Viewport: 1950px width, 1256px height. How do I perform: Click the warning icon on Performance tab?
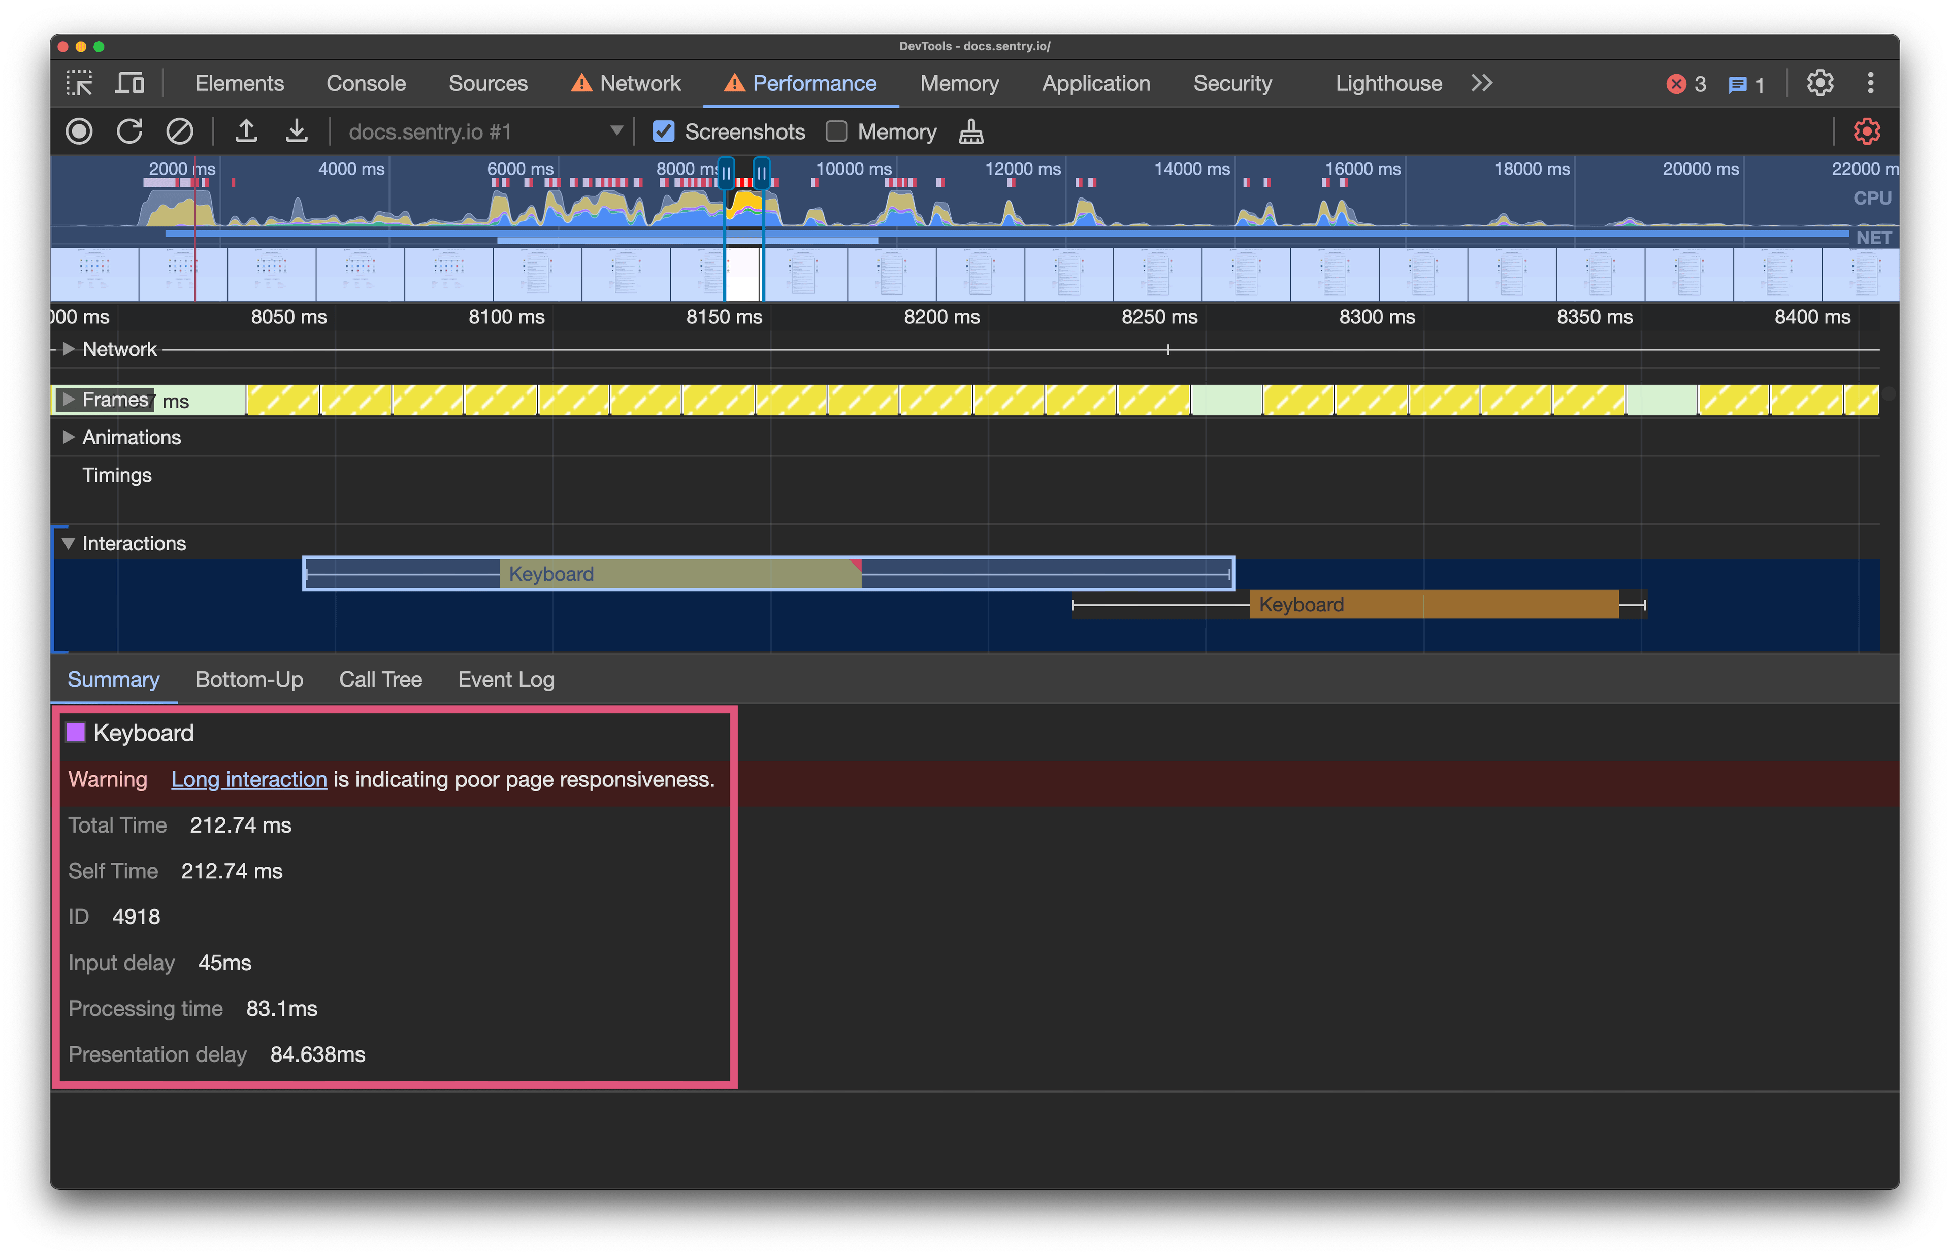734,83
